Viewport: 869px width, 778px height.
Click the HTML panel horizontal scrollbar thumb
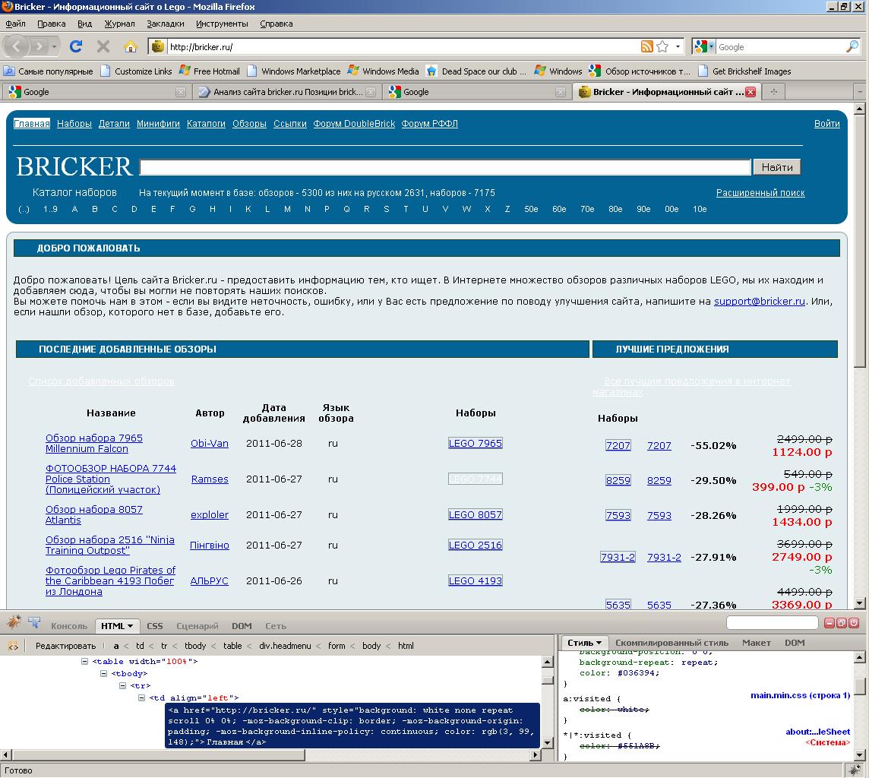(x=158, y=754)
